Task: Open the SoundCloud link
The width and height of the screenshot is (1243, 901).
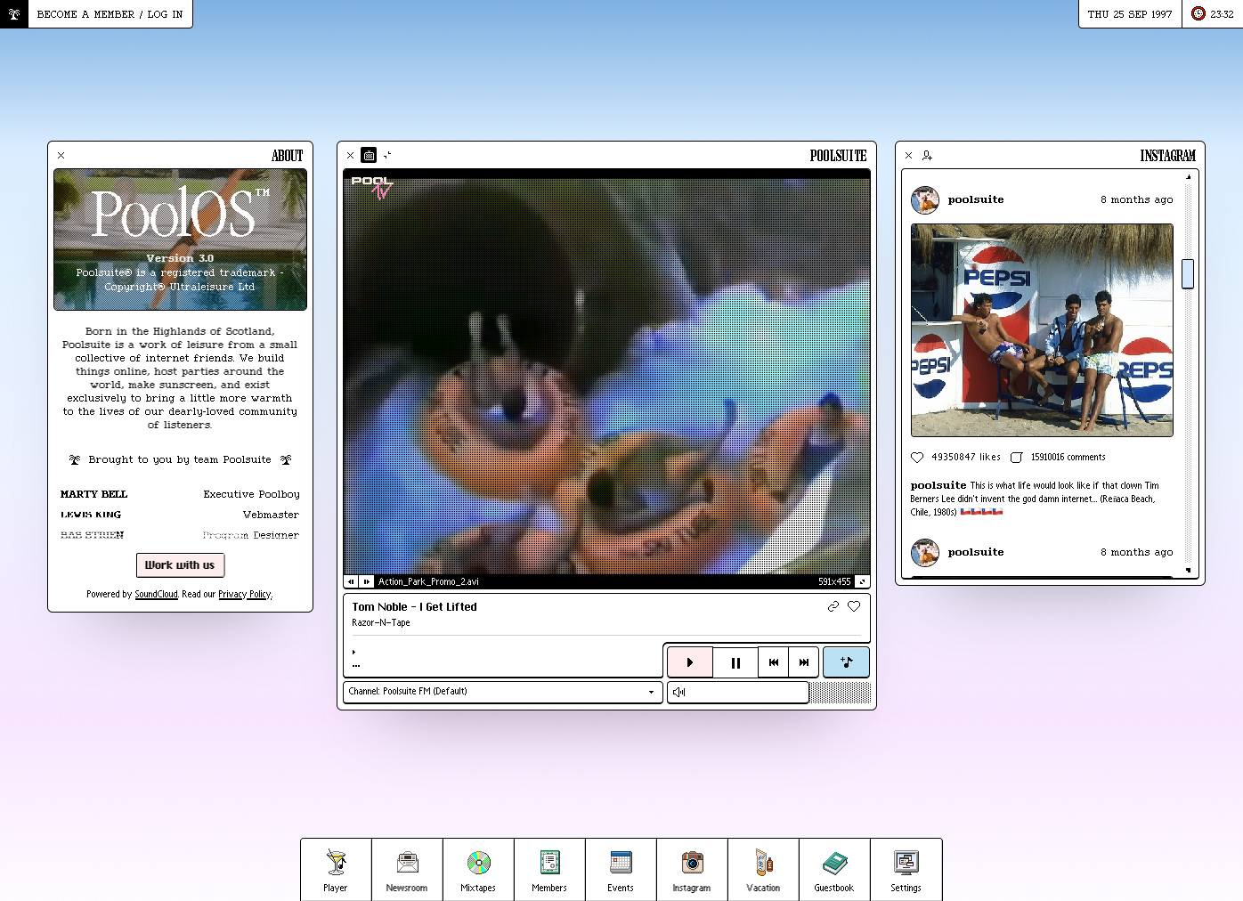Action: 156,595
